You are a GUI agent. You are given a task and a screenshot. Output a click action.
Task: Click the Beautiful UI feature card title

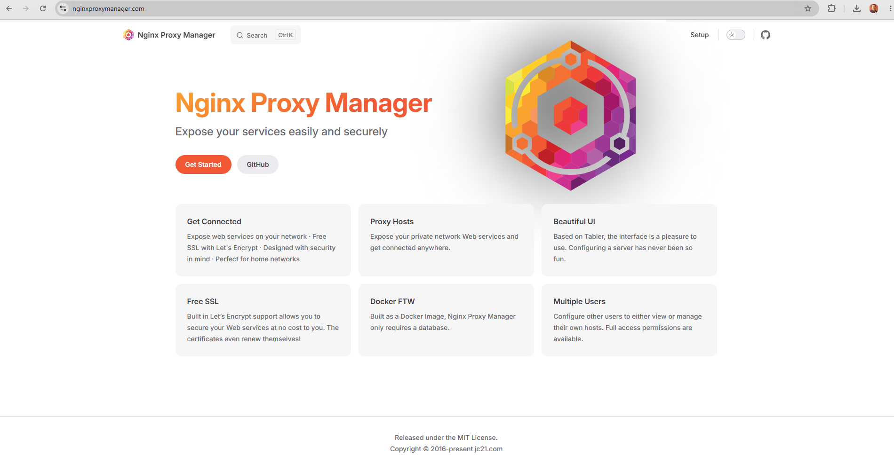tap(574, 221)
